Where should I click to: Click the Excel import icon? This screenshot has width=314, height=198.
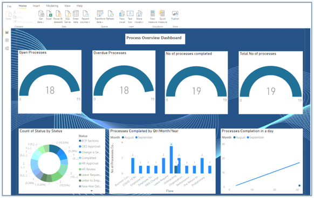pyautogui.click(x=49, y=13)
